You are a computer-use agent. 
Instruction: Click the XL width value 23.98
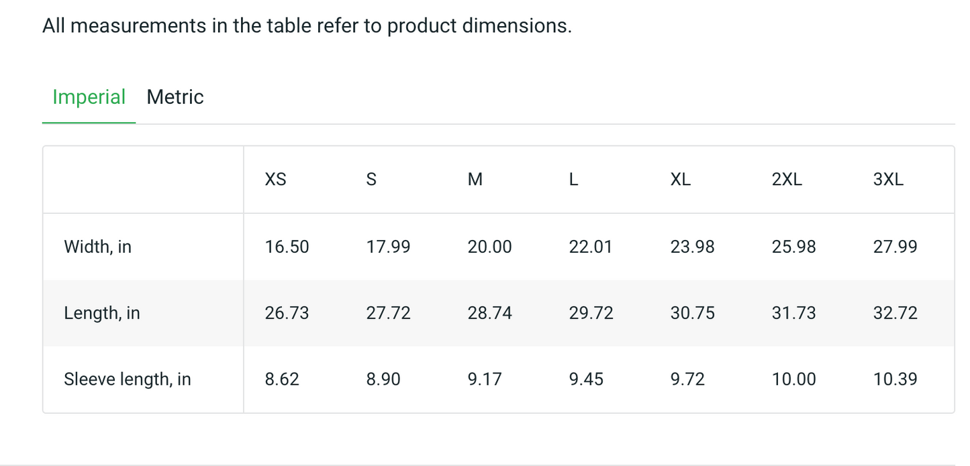[692, 247]
